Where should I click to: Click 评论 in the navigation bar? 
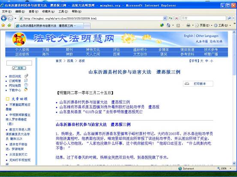[117, 49]
